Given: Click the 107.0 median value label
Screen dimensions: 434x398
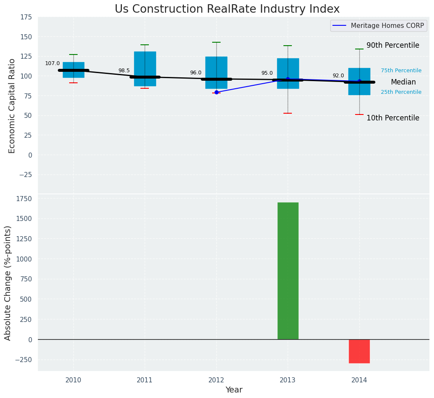Looking at the screenshot, I should 52,63.
